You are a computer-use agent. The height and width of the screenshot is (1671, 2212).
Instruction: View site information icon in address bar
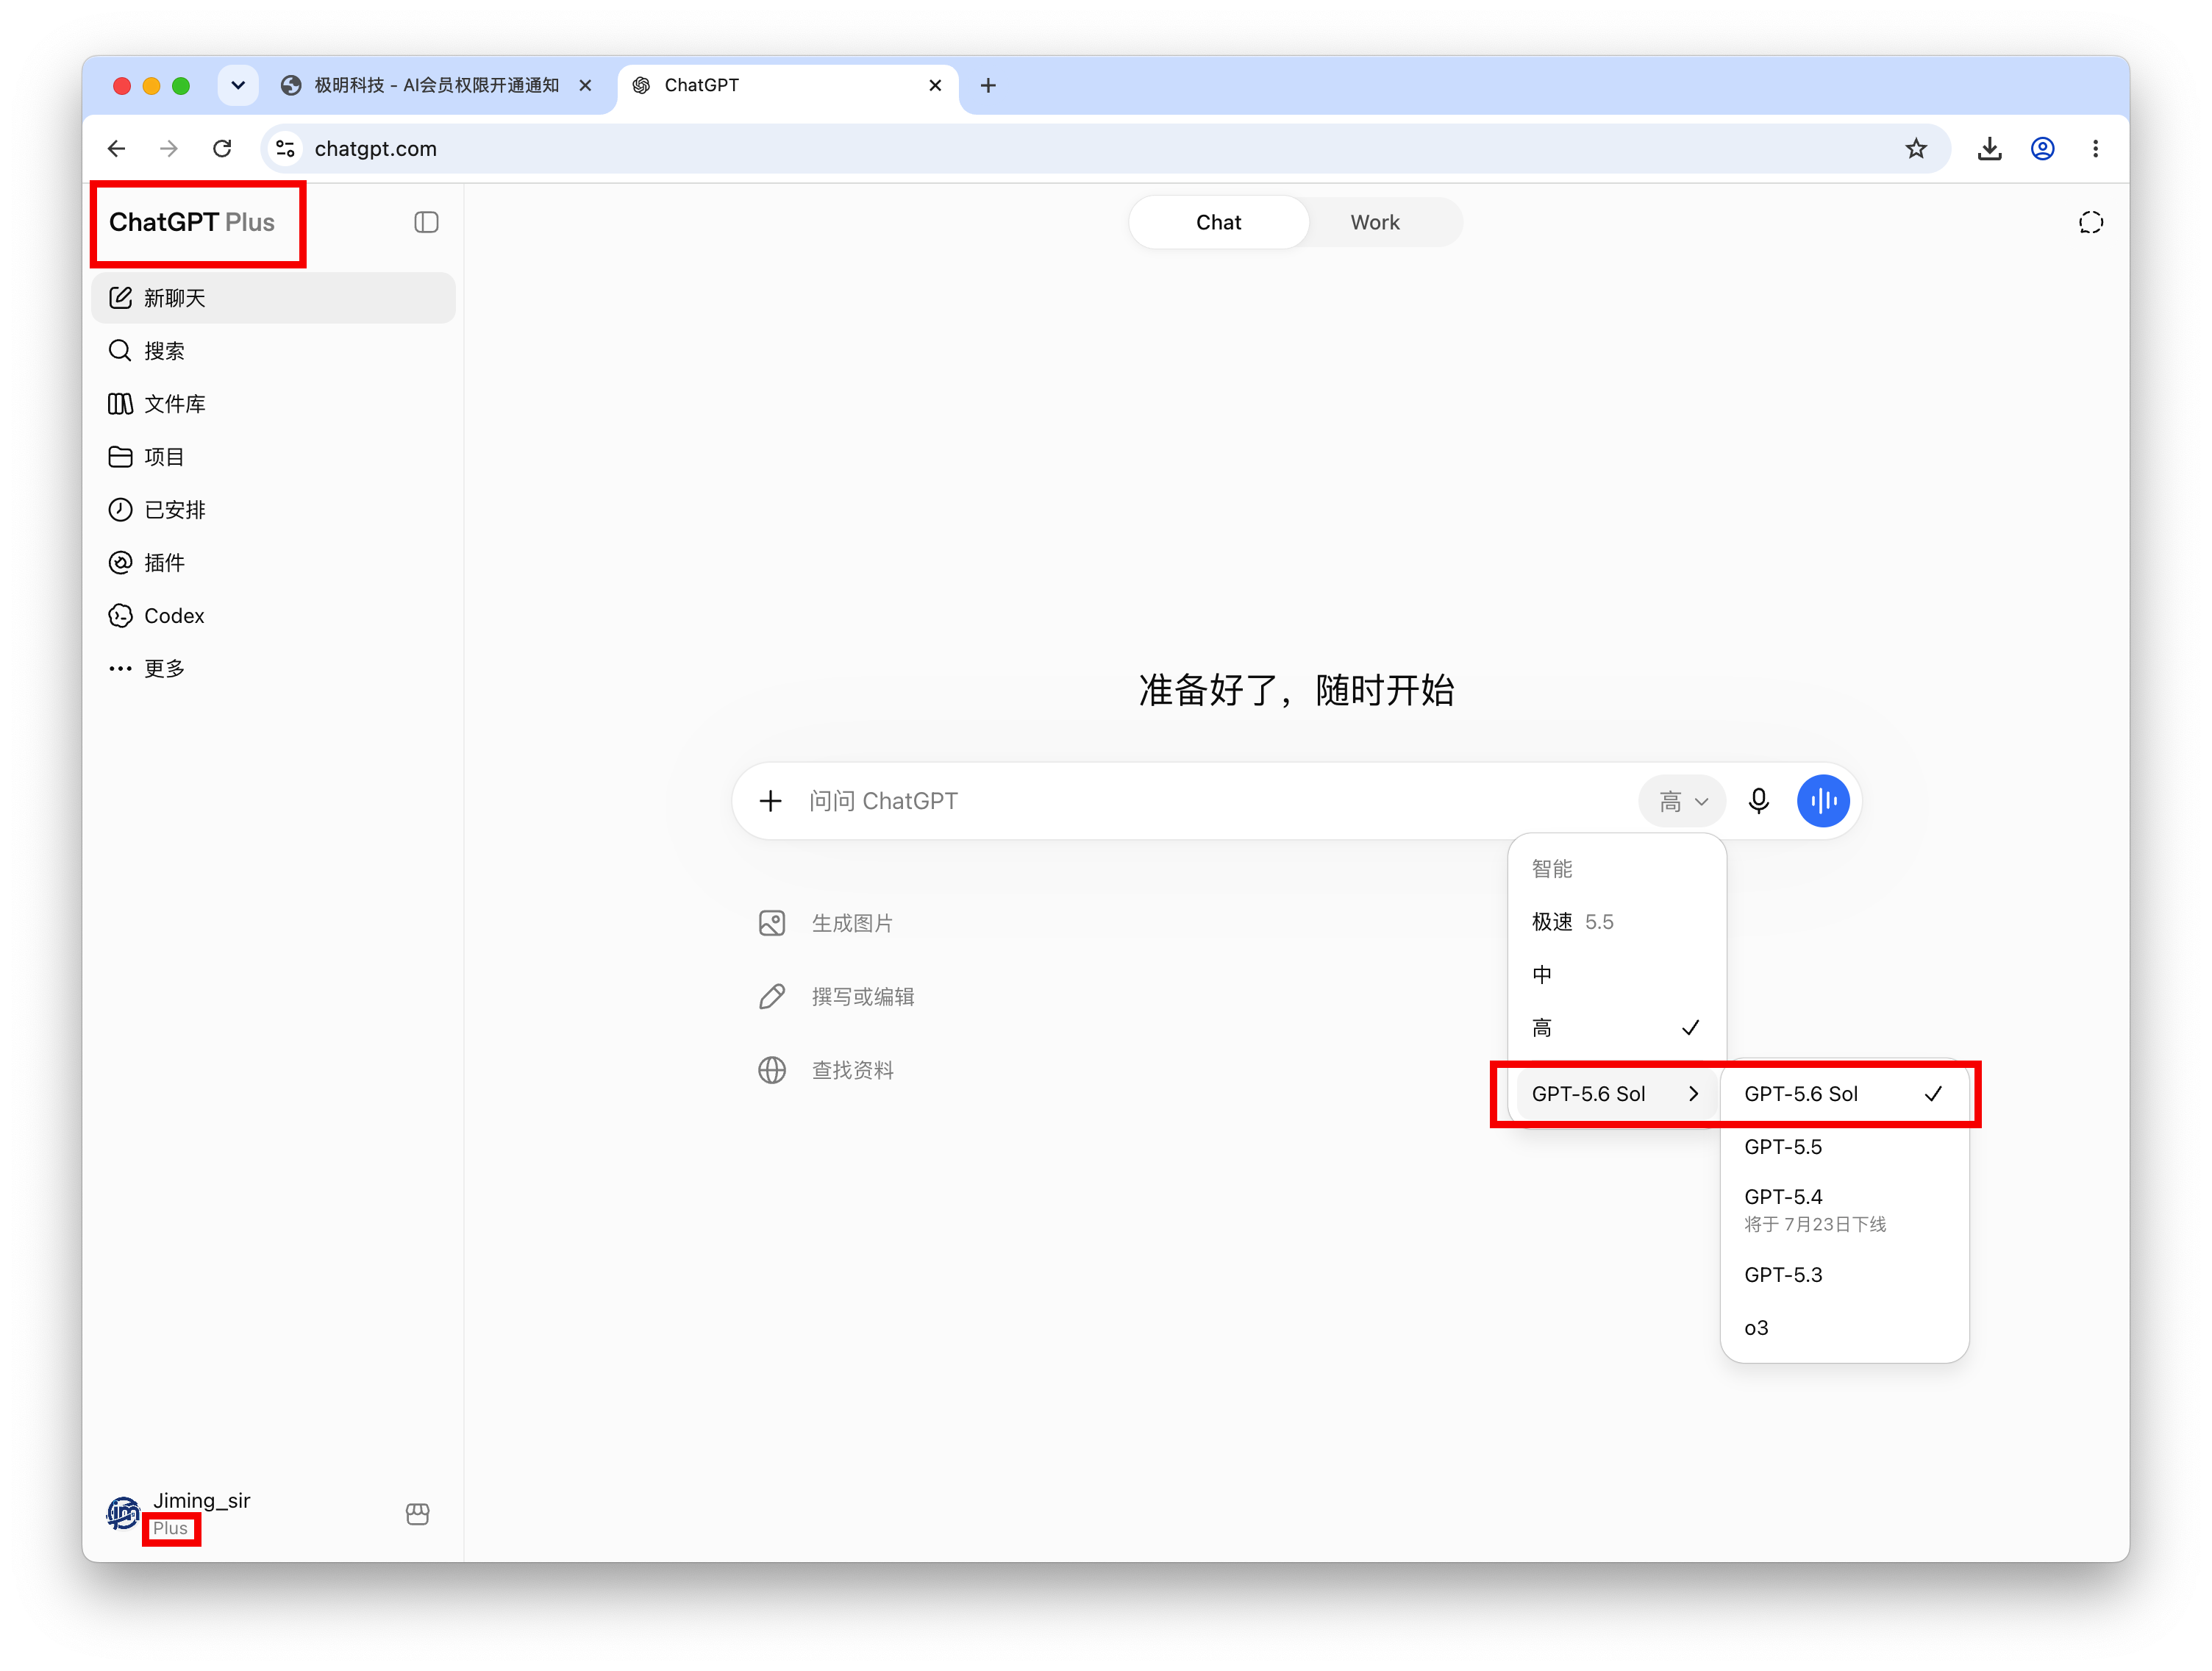[285, 148]
